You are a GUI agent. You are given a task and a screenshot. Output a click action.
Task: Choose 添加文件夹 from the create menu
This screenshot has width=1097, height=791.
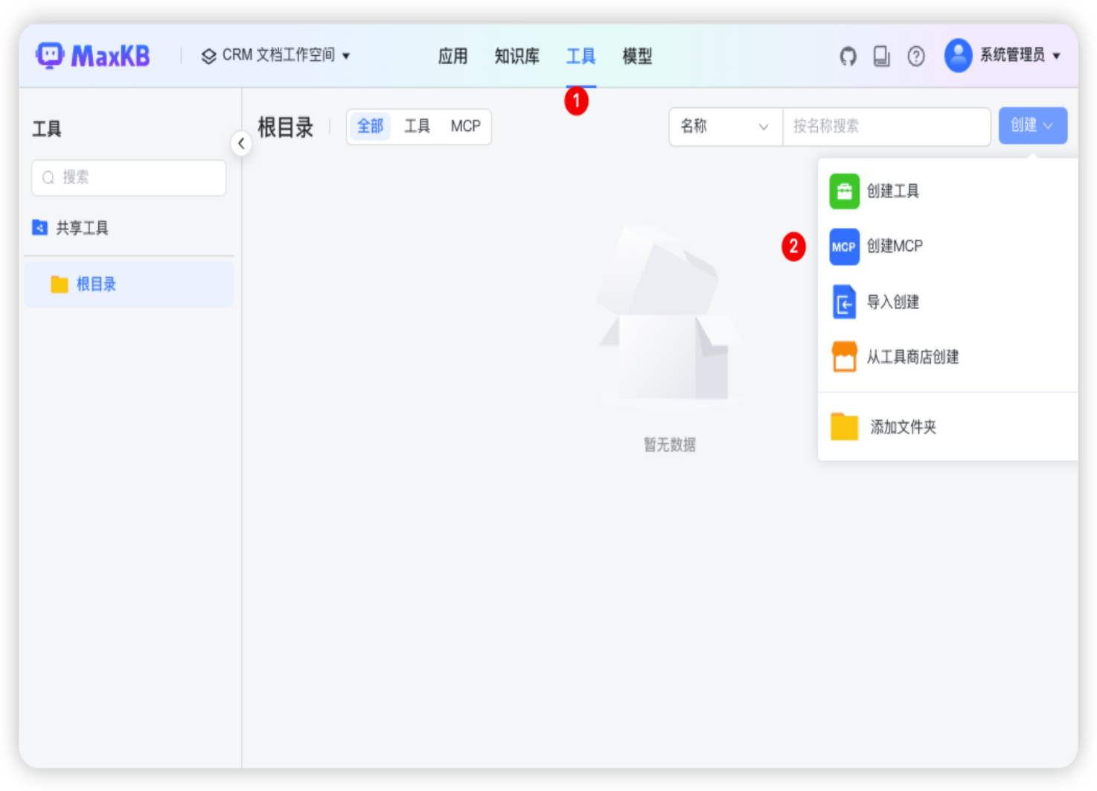click(x=903, y=428)
